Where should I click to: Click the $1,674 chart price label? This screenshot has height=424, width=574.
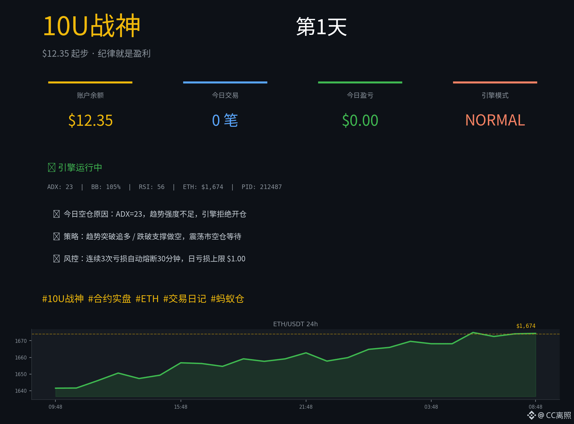pos(526,326)
